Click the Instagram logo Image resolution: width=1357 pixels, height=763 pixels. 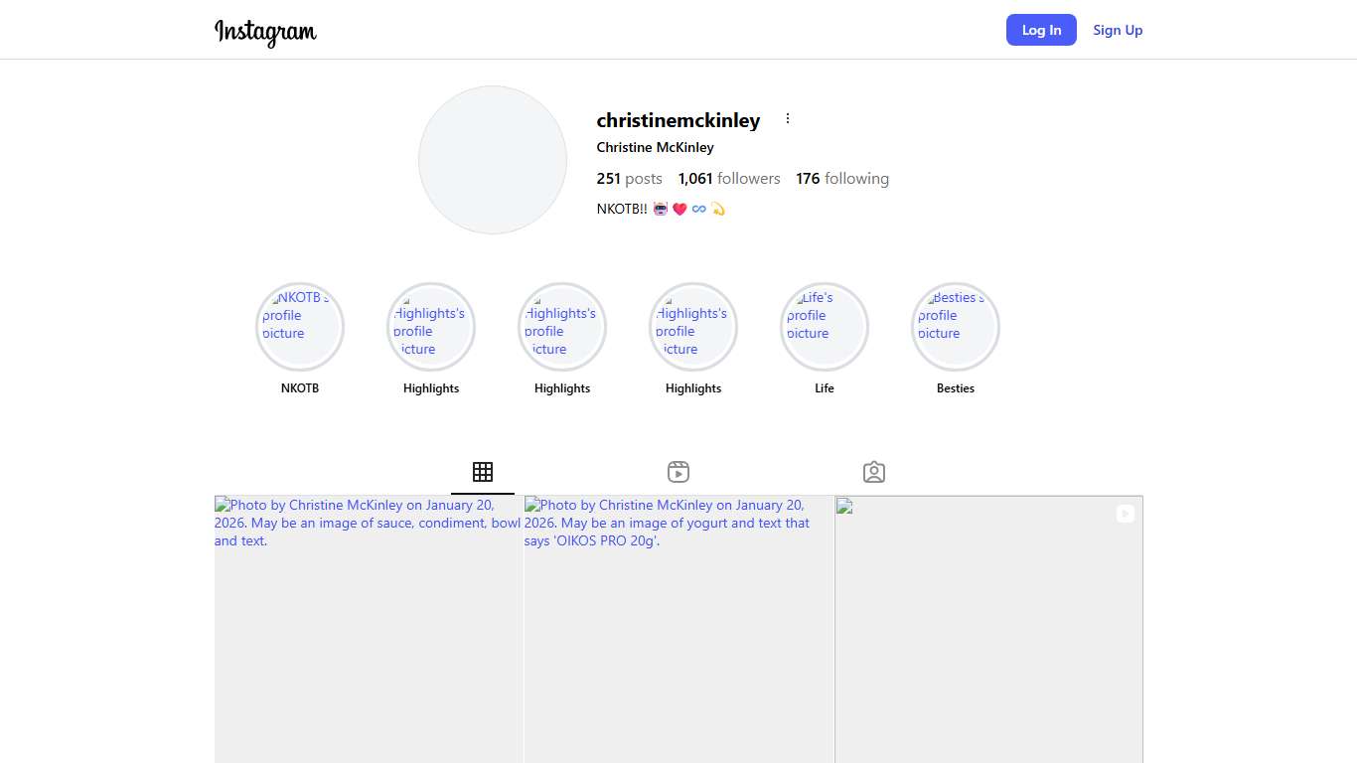click(x=265, y=31)
